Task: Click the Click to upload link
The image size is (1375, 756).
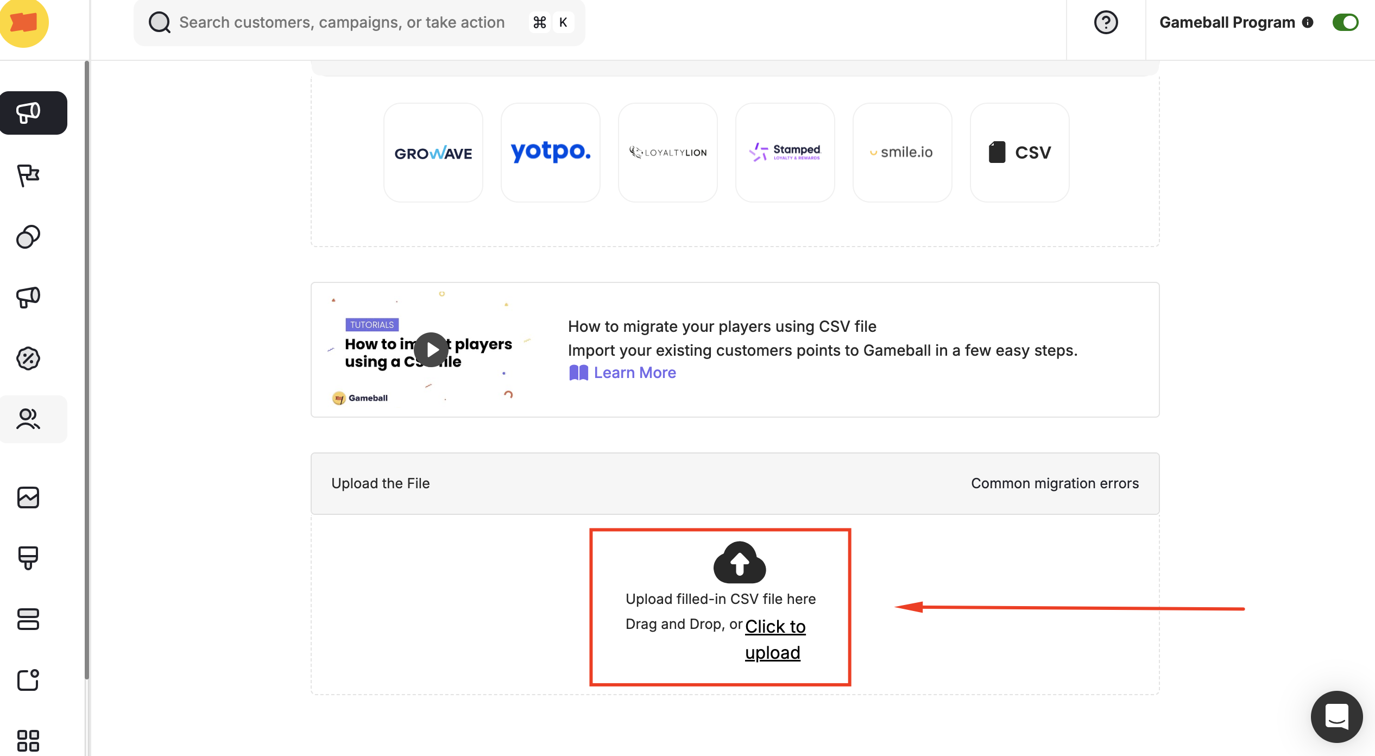Action: coord(775,639)
